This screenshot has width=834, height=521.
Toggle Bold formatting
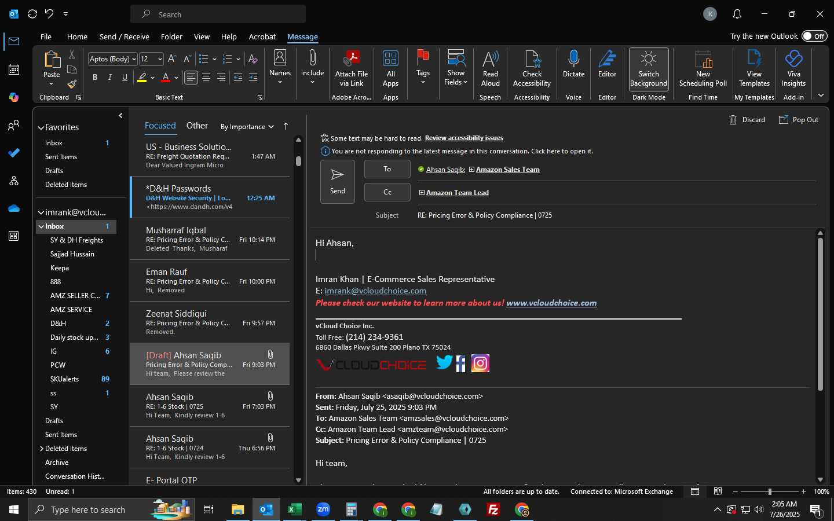tap(95, 77)
